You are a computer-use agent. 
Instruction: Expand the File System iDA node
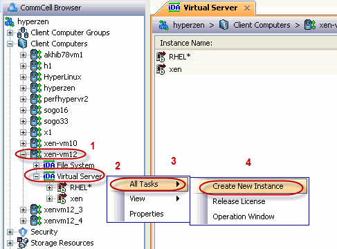(36, 165)
